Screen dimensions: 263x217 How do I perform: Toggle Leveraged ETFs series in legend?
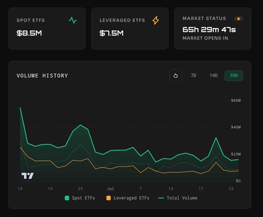[x=128, y=198]
